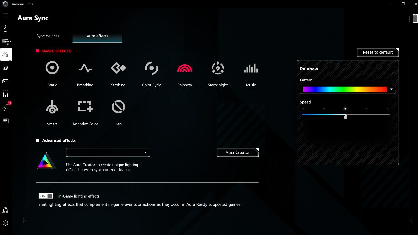Image resolution: width=418 pixels, height=235 pixels.
Task: Click the Rainbow effect label
Action: [x=185, y=85]
